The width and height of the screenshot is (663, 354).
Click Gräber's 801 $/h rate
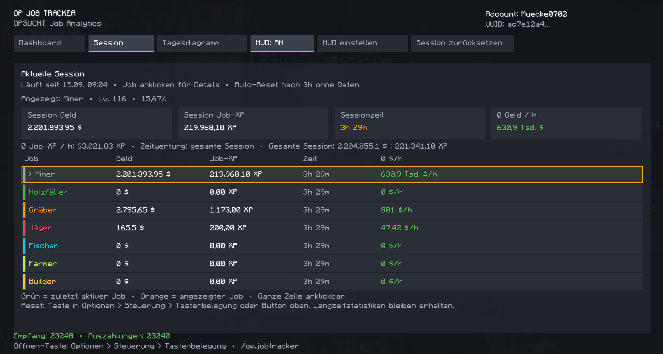(x=396, y=210)
